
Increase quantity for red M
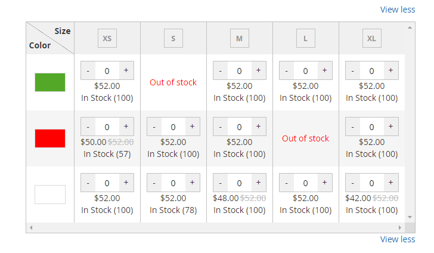(258, 126)
